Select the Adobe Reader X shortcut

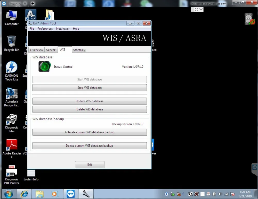click(x=12, y=149)
